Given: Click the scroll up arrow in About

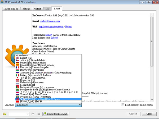Looking at the screenshot, I should coord(152,15).
